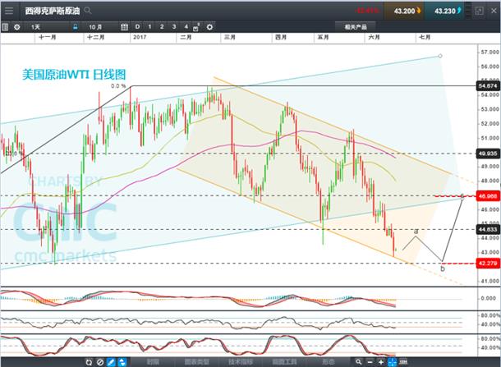The width and height of the screenshot is (501, 367).
Task: Open the blue up-down arrows selector
Action: point(122,362)
